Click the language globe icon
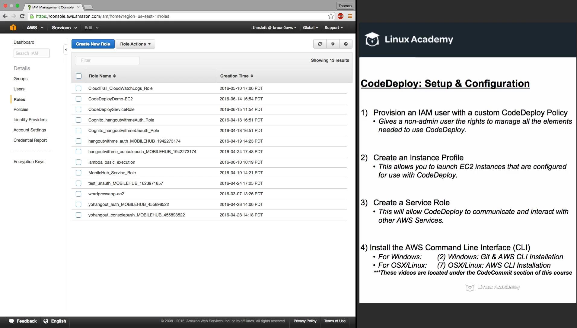Screen dimensions: 577x328 pos(46,321)
